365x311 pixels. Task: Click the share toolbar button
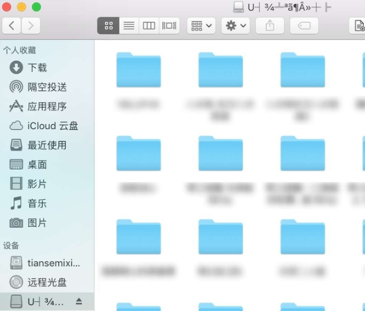[x=270, y=26]
